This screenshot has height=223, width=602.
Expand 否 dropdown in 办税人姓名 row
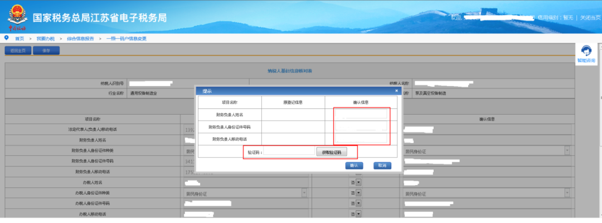[358, 182]
